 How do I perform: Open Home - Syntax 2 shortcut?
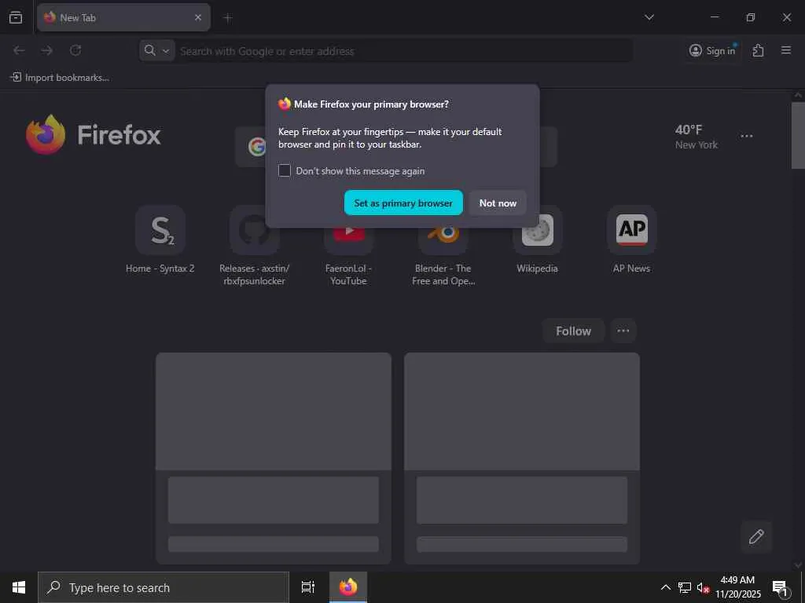pyautogui.click(x=160, y=240)
